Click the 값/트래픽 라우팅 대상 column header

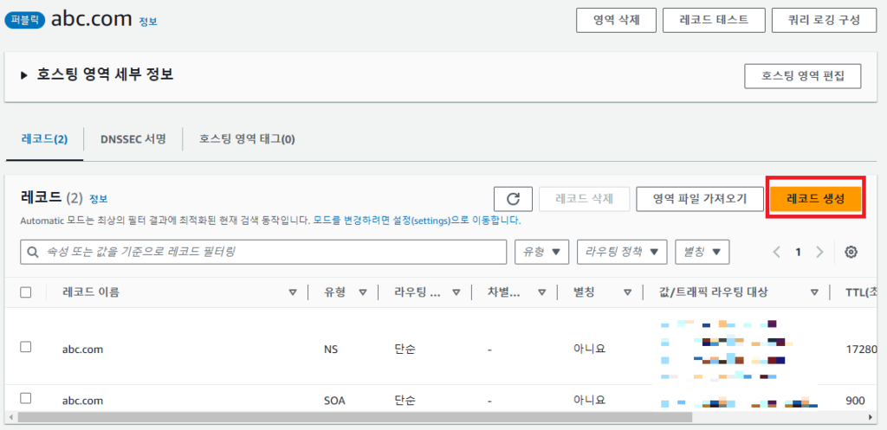point(714,292)
